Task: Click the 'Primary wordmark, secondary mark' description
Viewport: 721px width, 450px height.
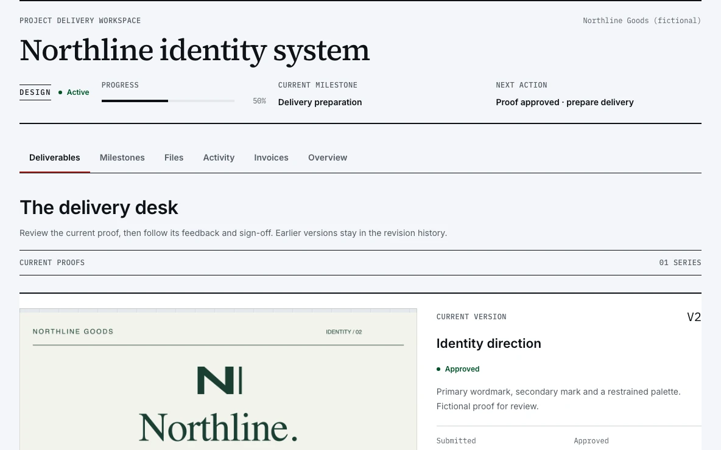Action: tap(558, 399)
